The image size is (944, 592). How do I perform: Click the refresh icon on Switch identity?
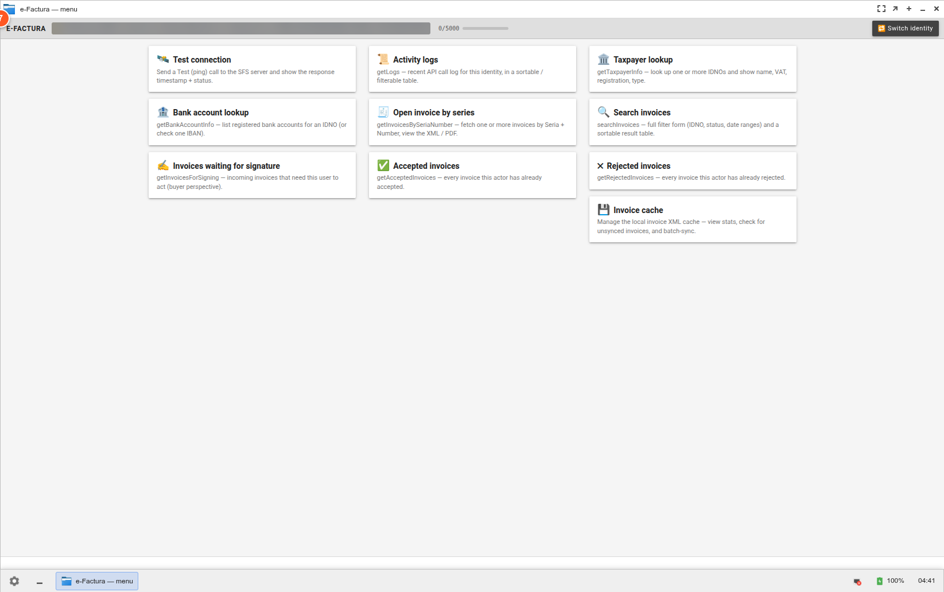[881, 28]
